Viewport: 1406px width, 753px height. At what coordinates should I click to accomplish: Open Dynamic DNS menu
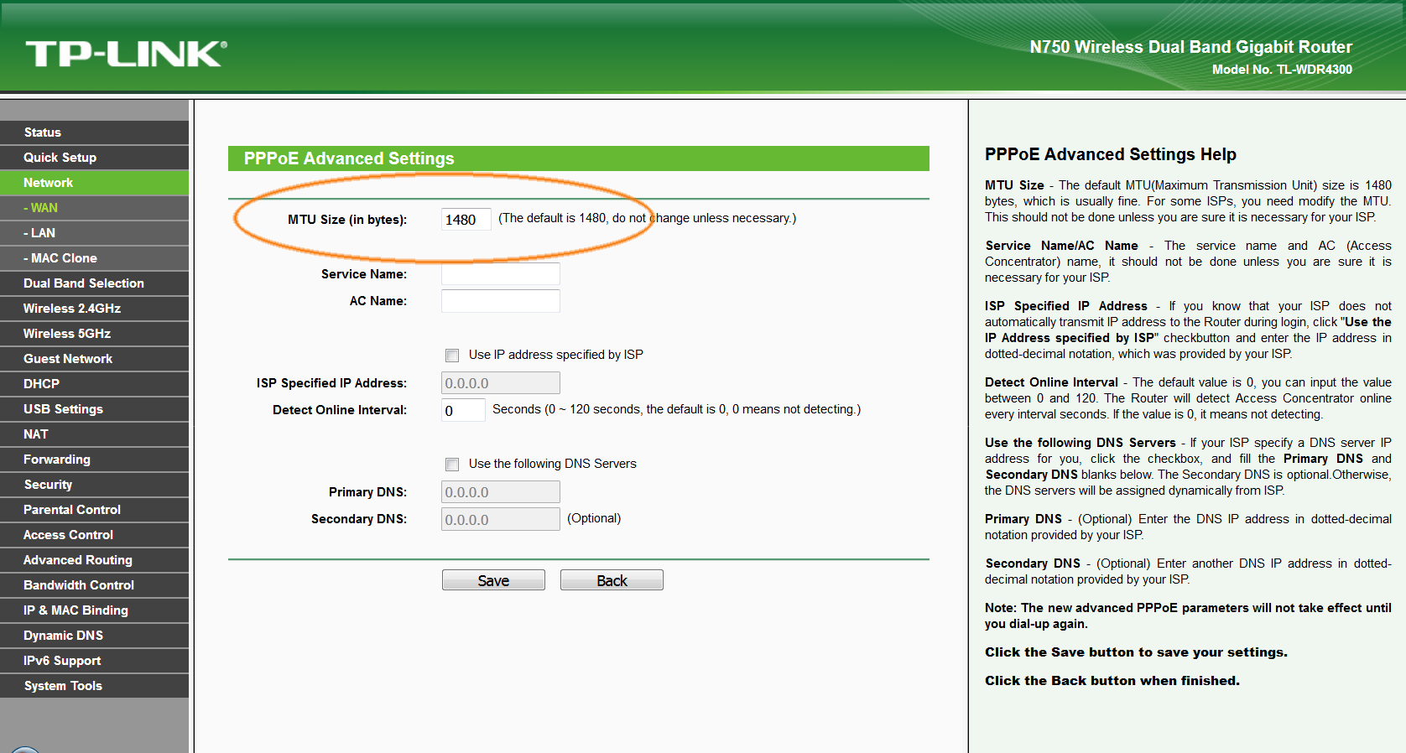(94, 636)
